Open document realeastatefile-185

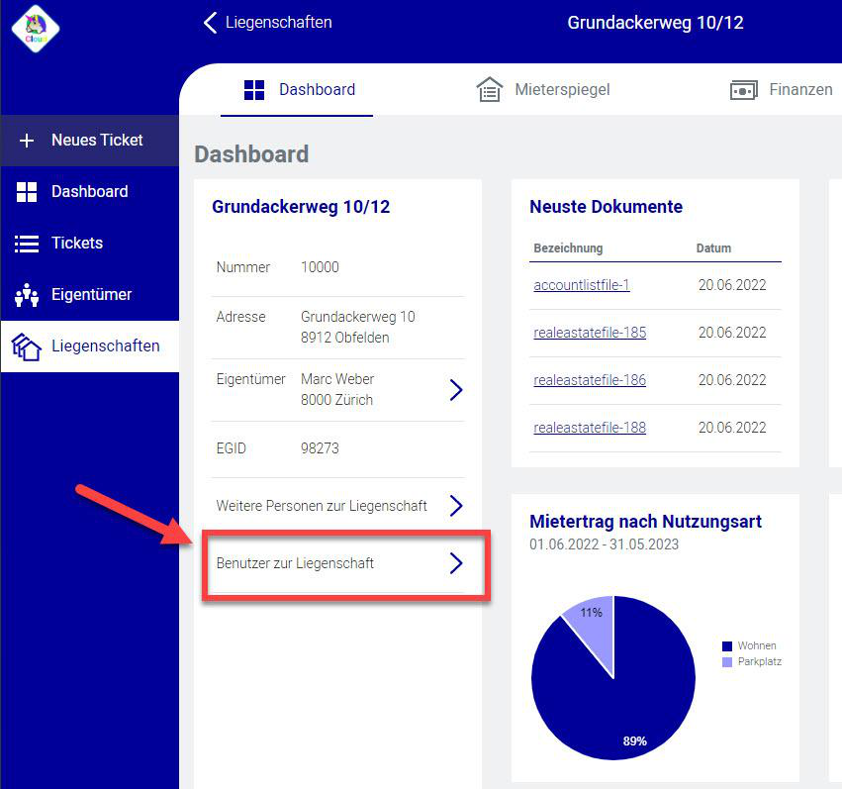pos(590,333)
